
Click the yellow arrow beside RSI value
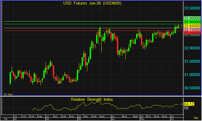[x=181, y=104]
